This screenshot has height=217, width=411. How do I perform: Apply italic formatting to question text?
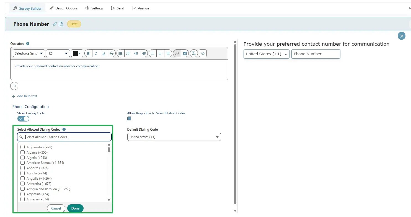(x=96, y=53)
